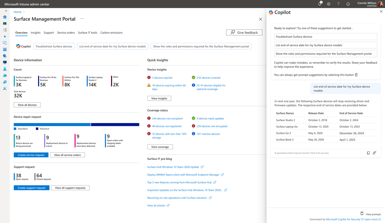Copy the Copilot response with copy icon

point(368,153)
